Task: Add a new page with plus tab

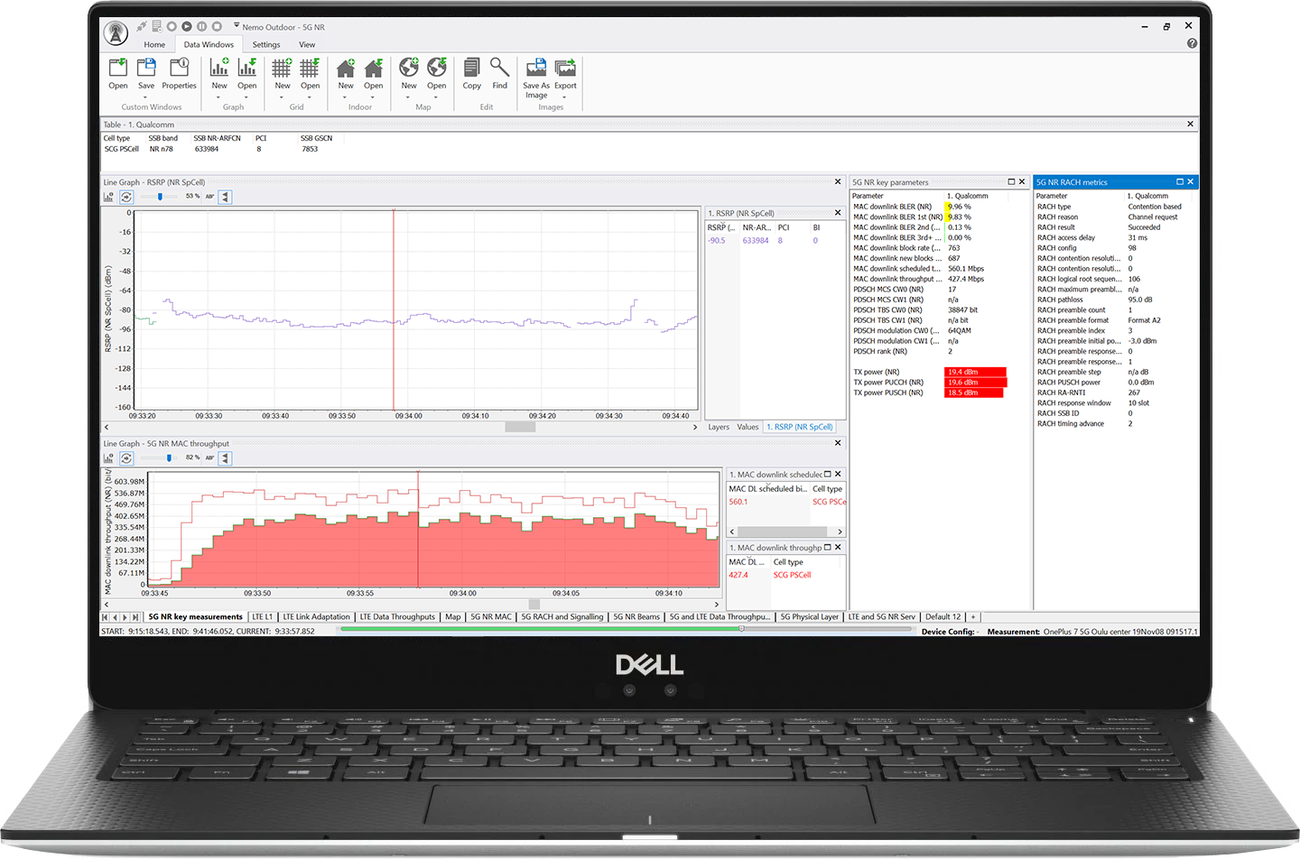Action: tap(973, 617)
